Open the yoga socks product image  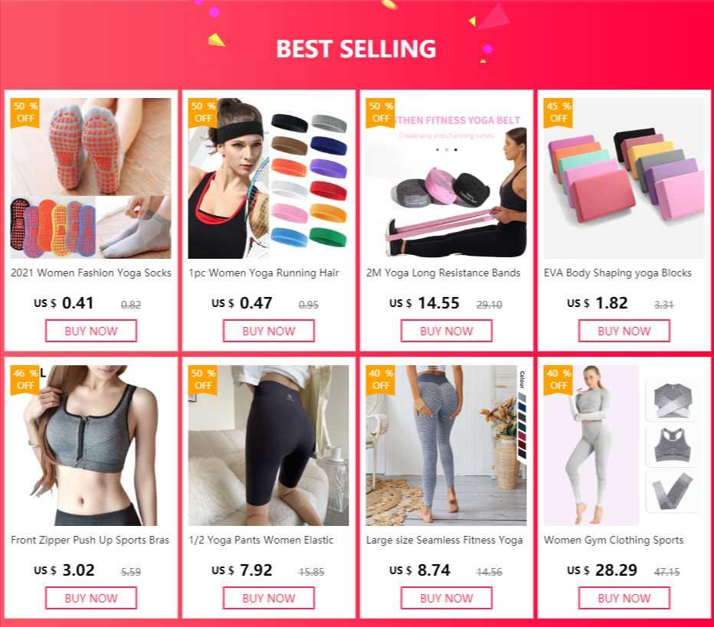point(91,178)
